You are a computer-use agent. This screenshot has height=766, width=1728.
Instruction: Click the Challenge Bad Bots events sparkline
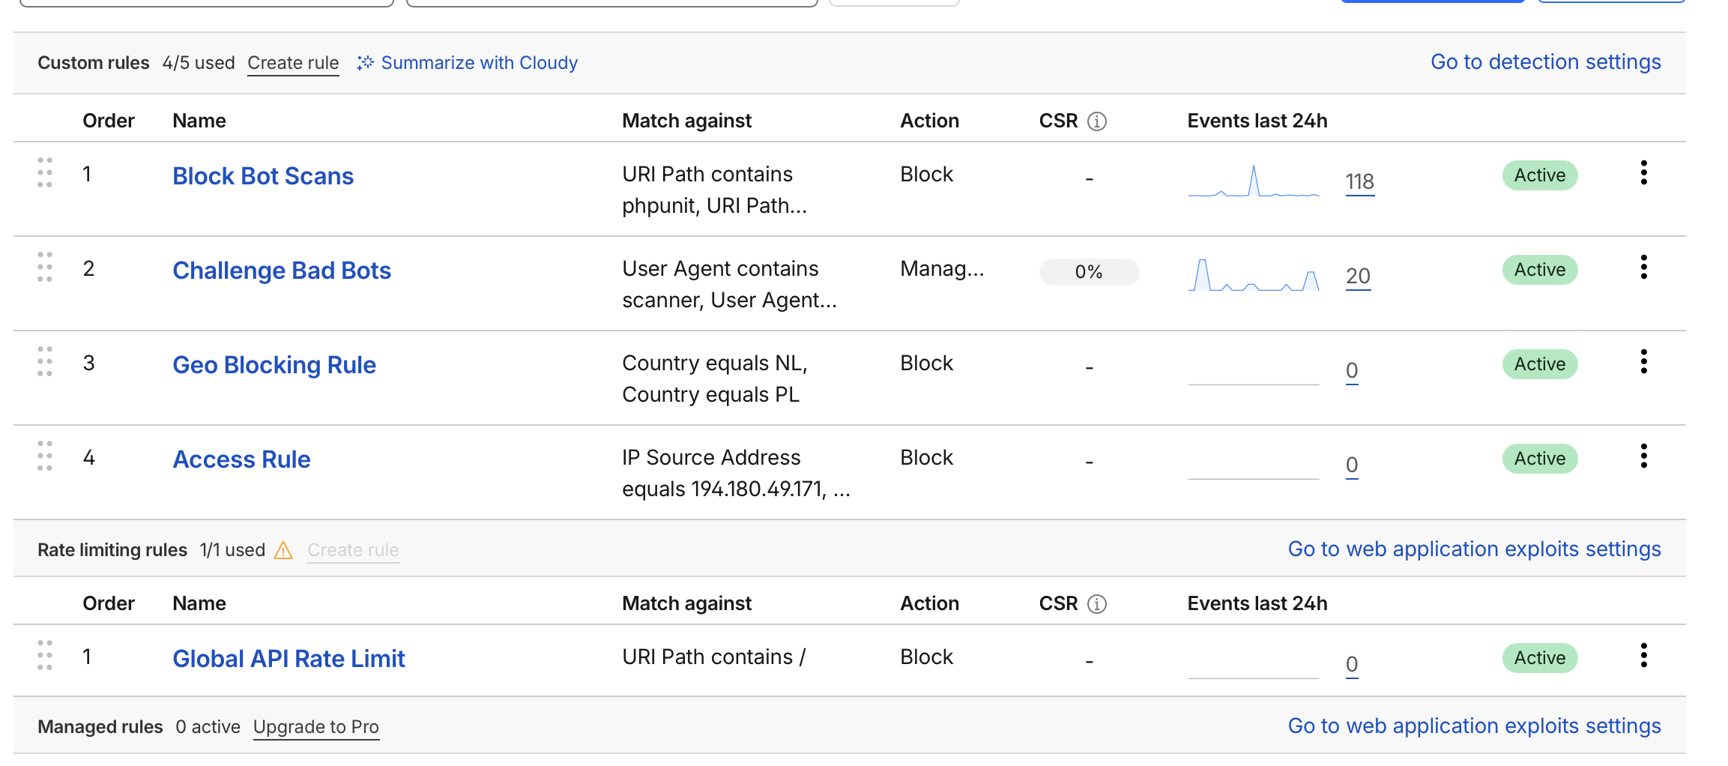click(x=1253, y=276)
